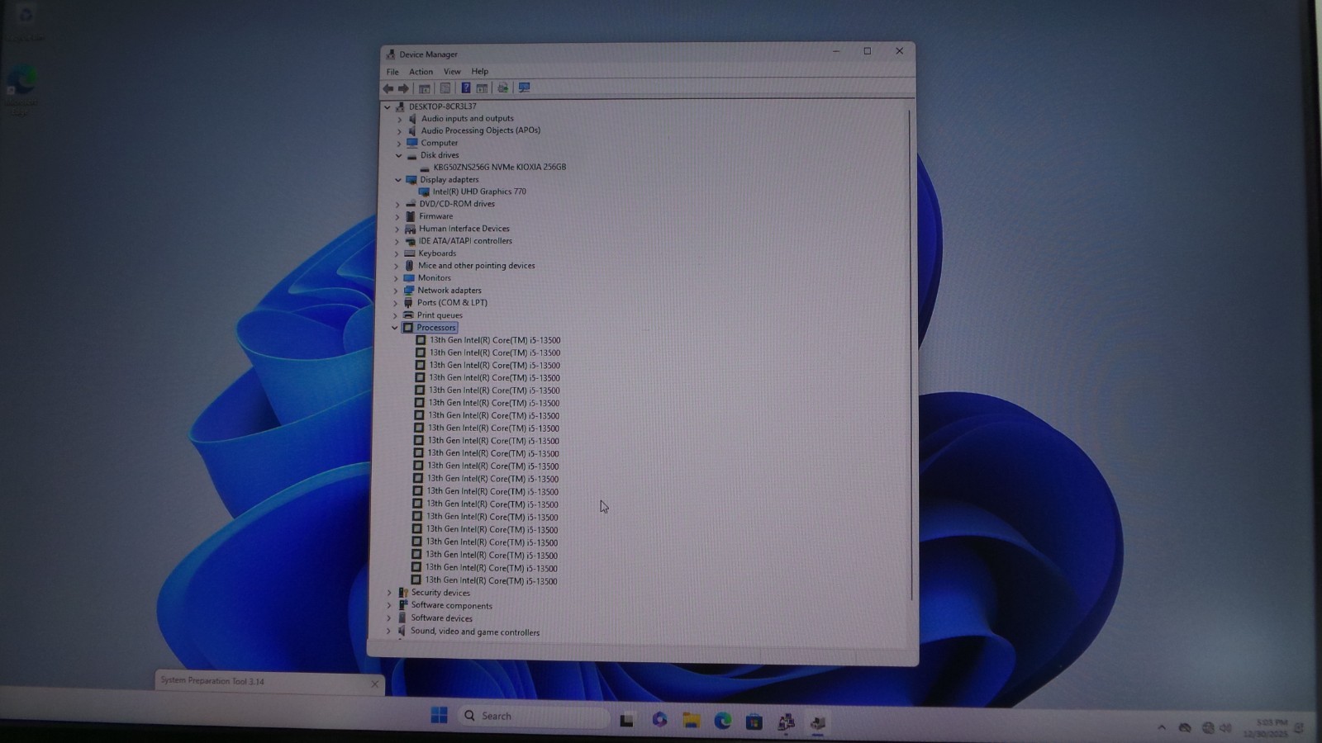Expand Audio inputs and outputs
Image resolution: width=1322 pixels, height=743 pixels.
click(399, 119)
